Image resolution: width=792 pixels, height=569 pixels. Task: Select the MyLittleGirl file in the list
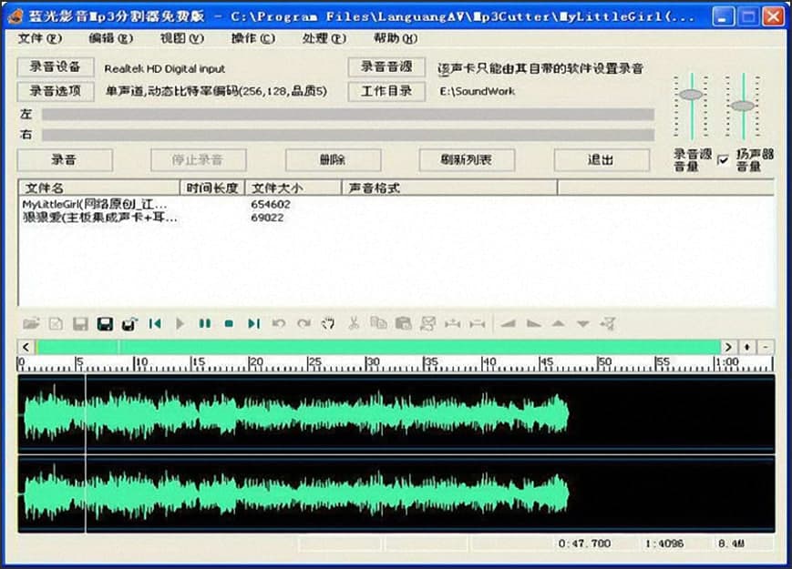tap(91, 205)
